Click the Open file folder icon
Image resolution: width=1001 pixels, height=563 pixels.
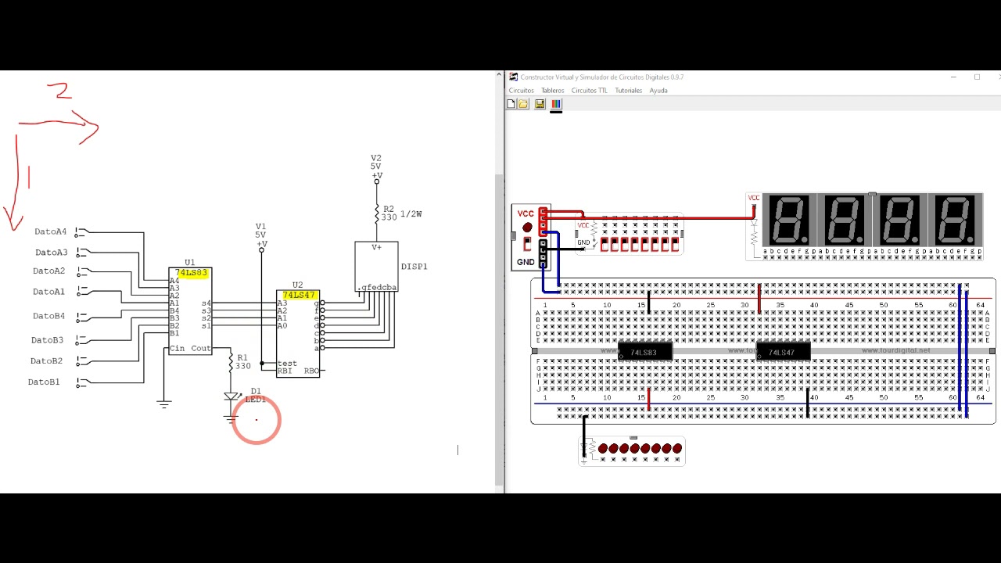(523, 104)
